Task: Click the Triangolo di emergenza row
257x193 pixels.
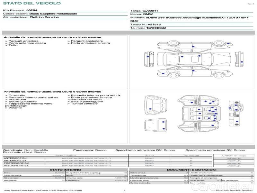Action: tap(221, 178)
